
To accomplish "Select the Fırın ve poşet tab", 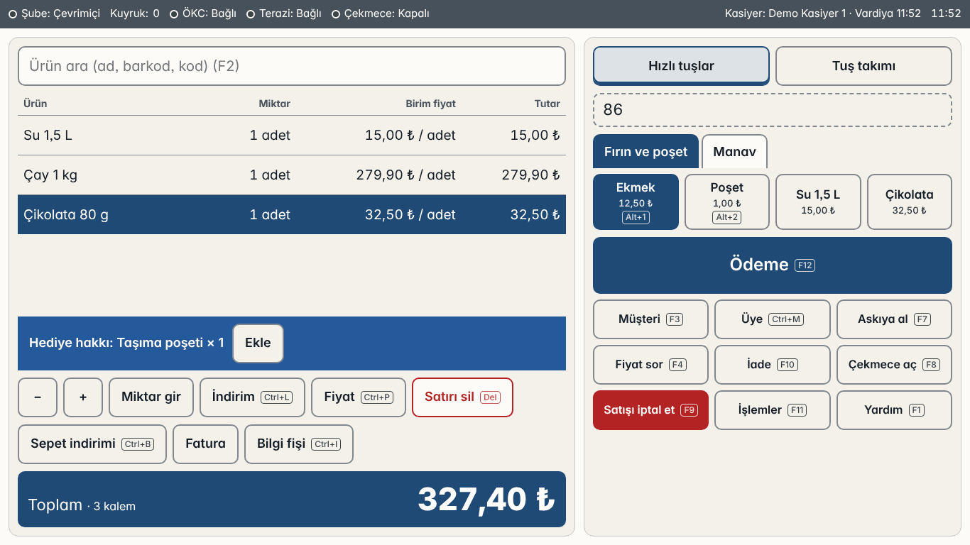I will coord(645,152).
